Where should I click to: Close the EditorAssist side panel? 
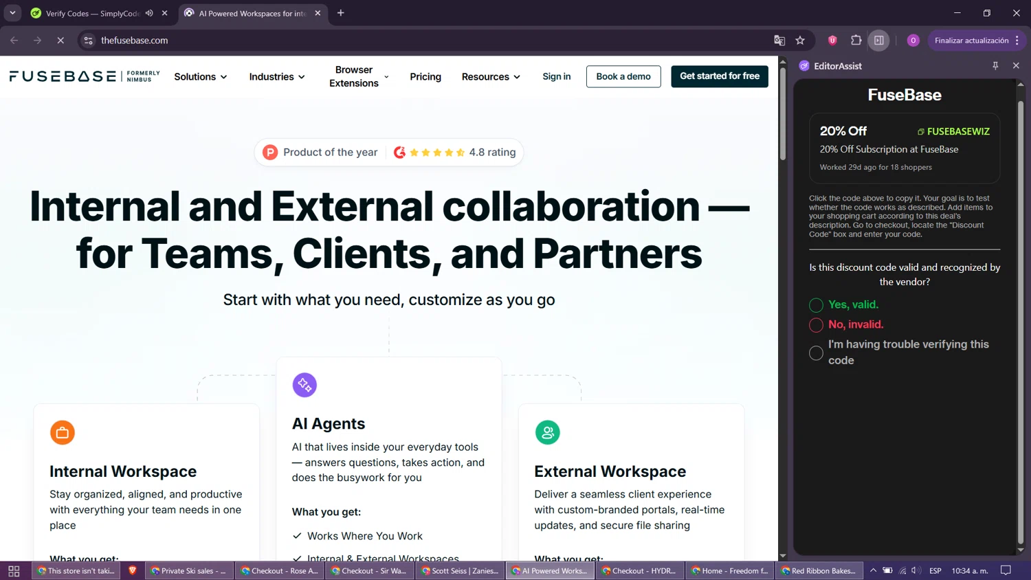[x=1016, y=66]
